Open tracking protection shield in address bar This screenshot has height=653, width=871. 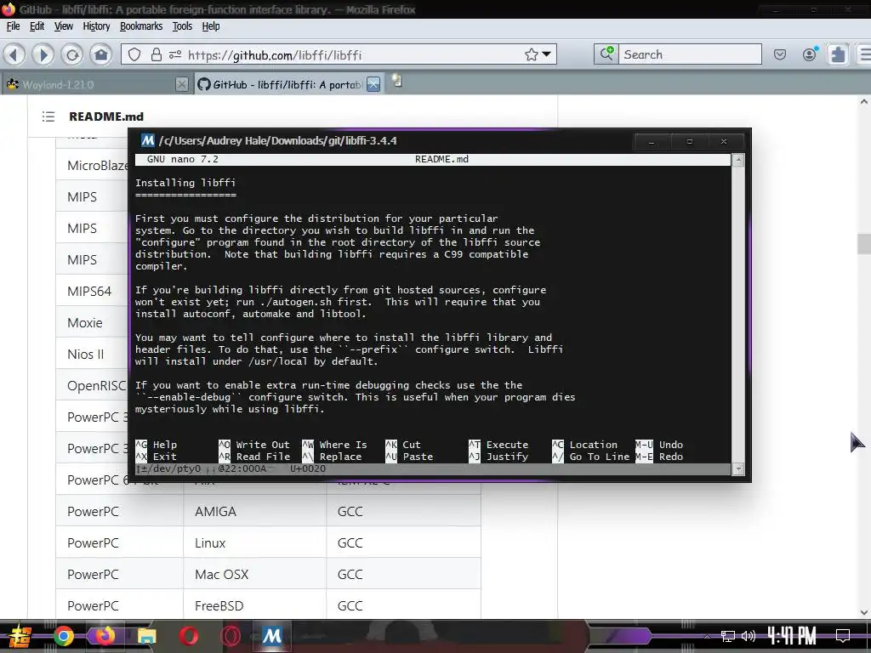tap(134, 54)
